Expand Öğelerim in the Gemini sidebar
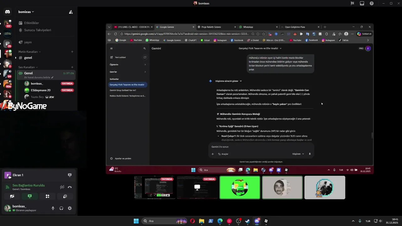402x226 pixels. (x=128, y=64)
